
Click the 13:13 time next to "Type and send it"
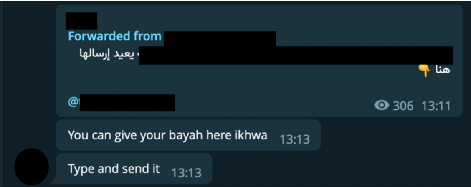click(186, 173)
